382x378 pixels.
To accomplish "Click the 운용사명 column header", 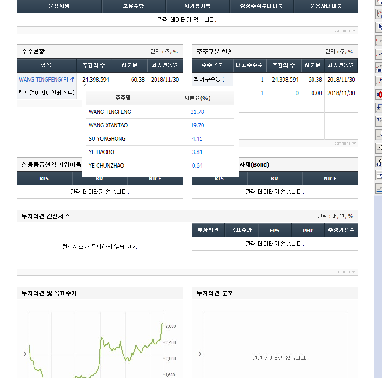I will coord(59,6).
